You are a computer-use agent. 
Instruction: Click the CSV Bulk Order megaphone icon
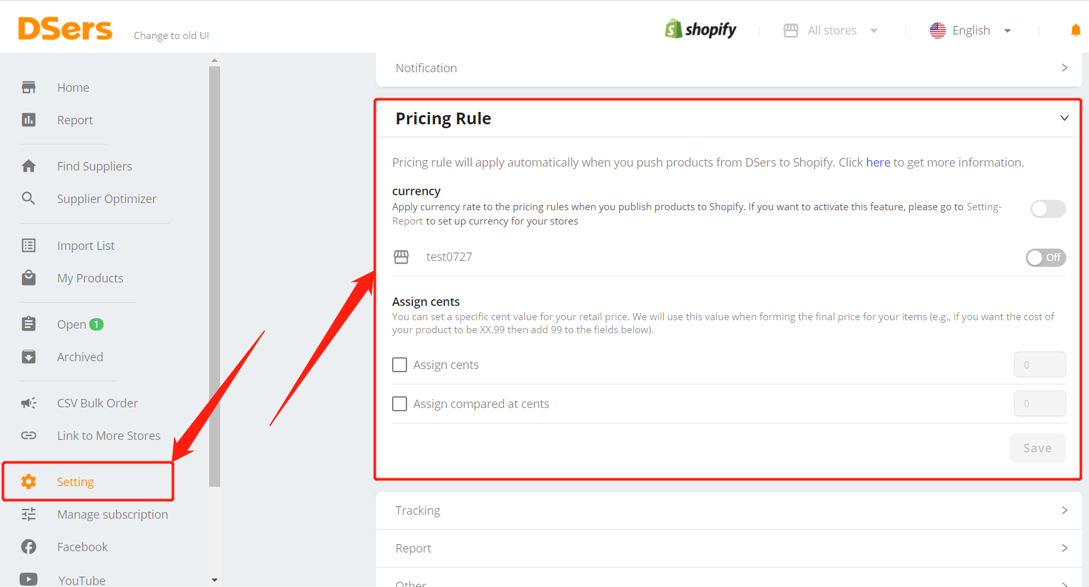coord(29,403)
